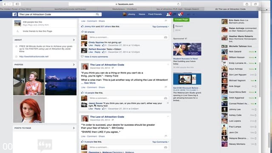The width and height of the screenshot is (272, 153).
Task: Click See More on Henry Ford post
Action: (x=90, y=83)
